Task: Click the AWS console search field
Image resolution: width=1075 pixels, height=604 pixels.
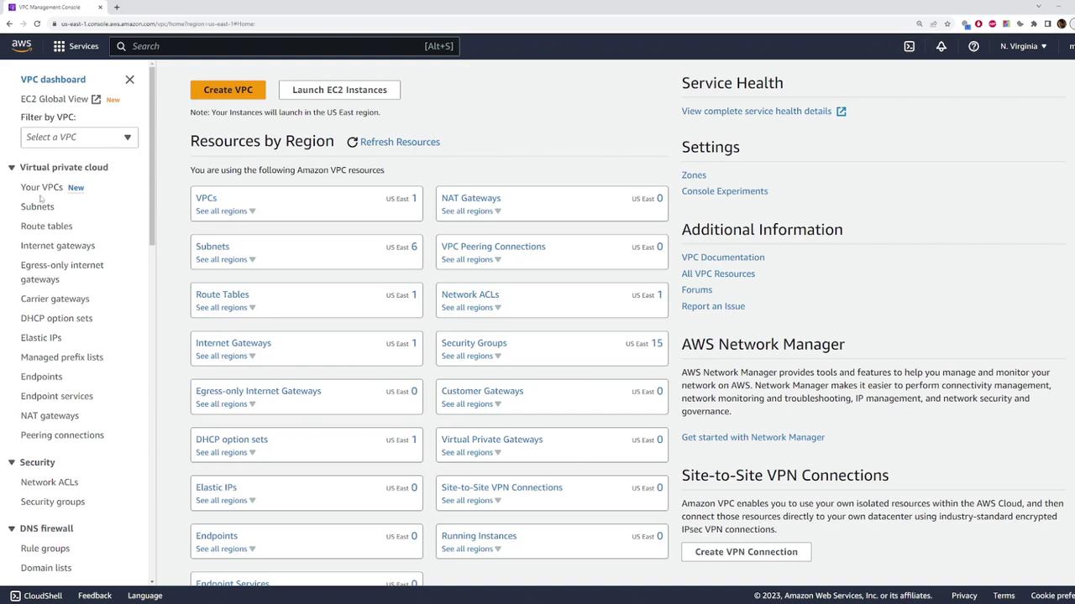Action: 277,46
